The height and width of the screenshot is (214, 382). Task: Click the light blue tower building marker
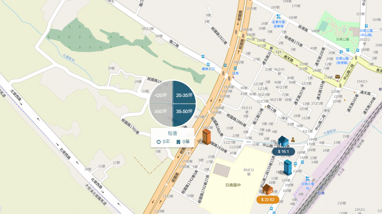[x=287, y=167]
